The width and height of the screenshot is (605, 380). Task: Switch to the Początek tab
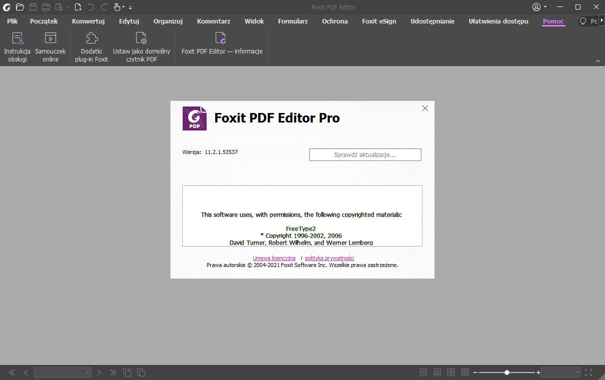(x=44, y=21)
